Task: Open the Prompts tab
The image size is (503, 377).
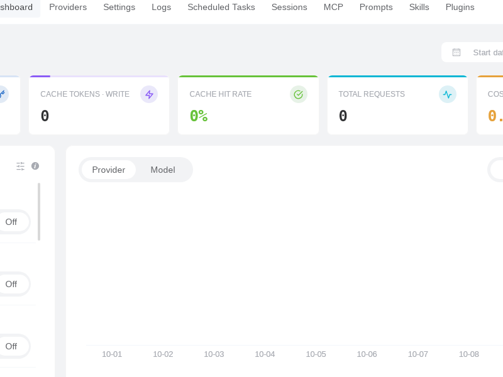Action: point(376,7)
